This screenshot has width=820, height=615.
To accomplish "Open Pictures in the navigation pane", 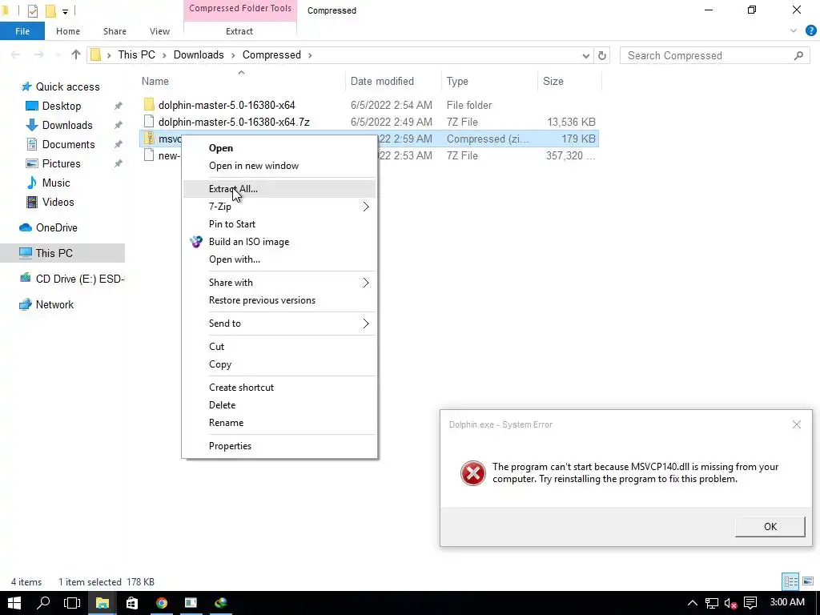I will 61,163.
